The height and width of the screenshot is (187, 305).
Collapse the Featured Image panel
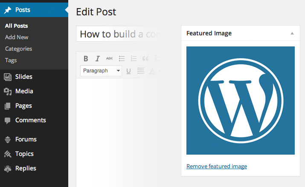[x=292, y=33]
